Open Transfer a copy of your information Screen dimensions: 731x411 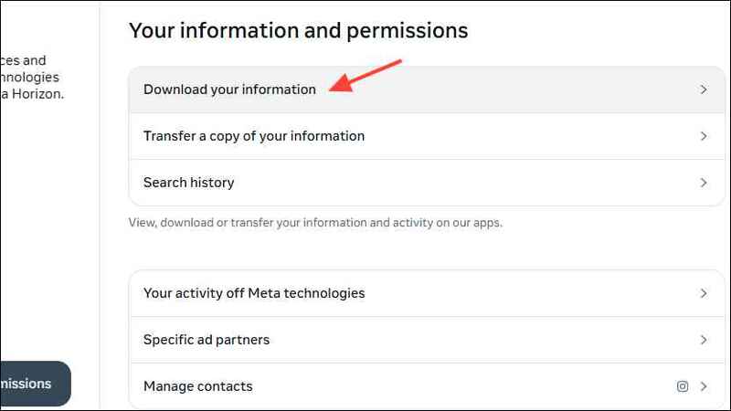pyautogui.click(x=427, y=136)
